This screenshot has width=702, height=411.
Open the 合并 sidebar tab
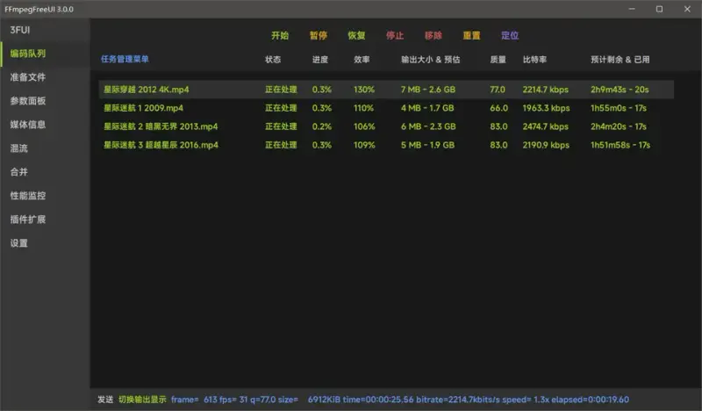tap(19, 172)
